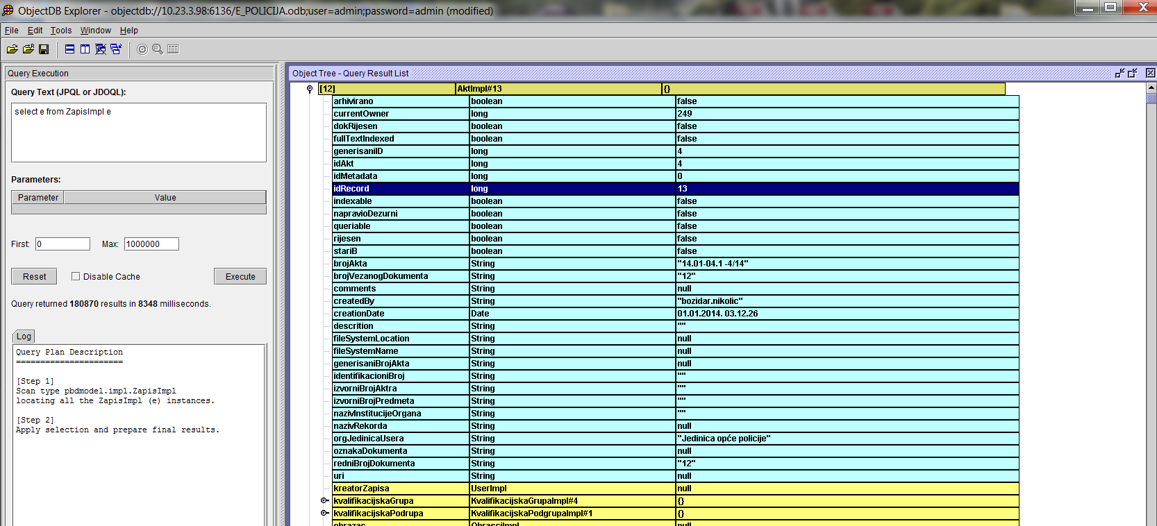
Task: Open the Window menu
Action: click(x=95, y=31)
